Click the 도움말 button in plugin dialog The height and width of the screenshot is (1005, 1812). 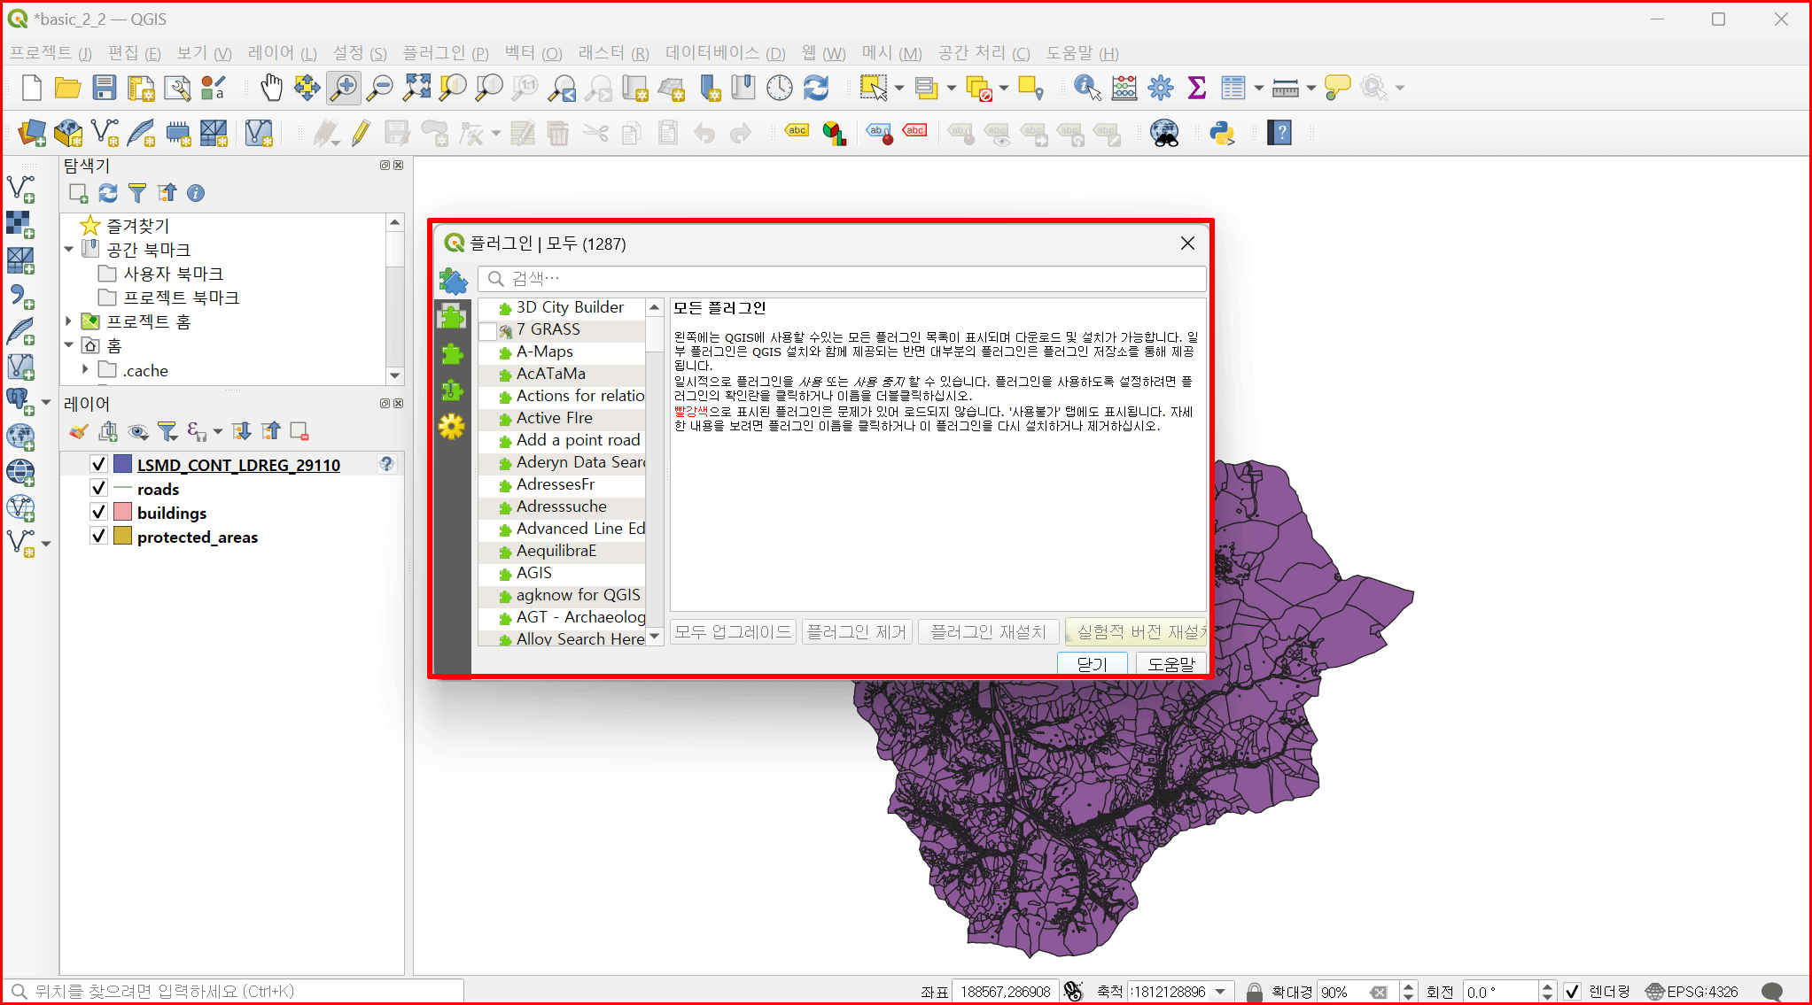click(x=1170, y=663)
